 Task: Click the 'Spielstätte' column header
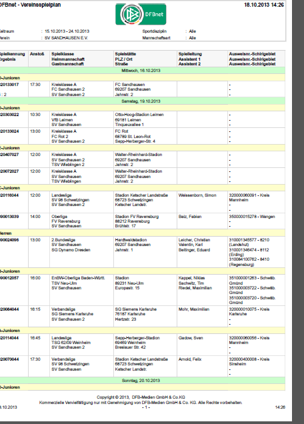(x=125, y=54)
